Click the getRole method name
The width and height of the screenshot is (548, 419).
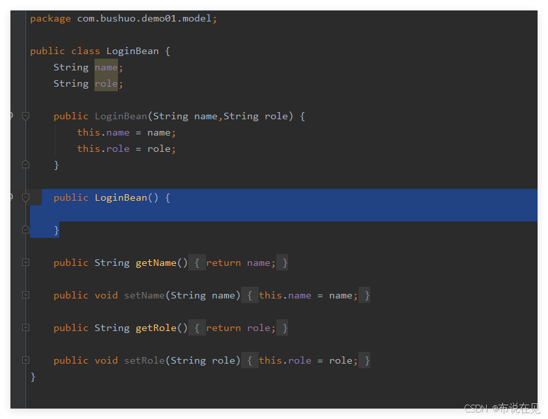(x=156, y=328)
